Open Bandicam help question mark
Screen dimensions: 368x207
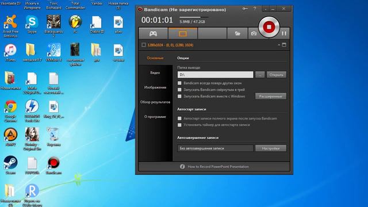[x=255, y=9]
